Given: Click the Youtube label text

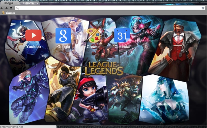Looking at the screenshot, I should tap(33, 47).
